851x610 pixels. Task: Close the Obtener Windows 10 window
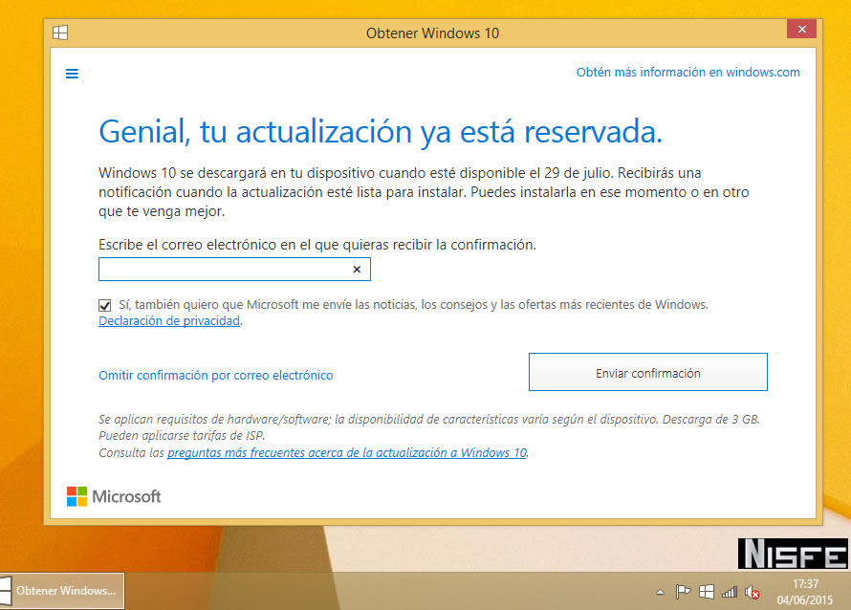pos(800,31)
